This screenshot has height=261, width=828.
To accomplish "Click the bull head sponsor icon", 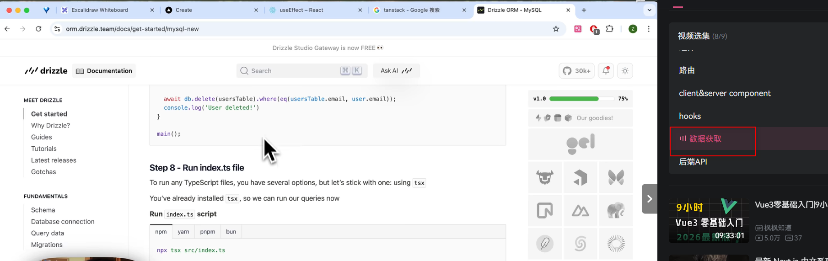I will coord(545,177).
